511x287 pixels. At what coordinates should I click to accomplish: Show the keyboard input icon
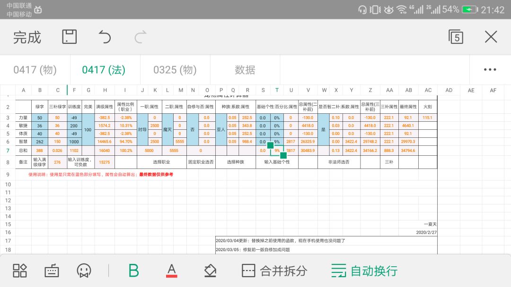coord(52,270)
